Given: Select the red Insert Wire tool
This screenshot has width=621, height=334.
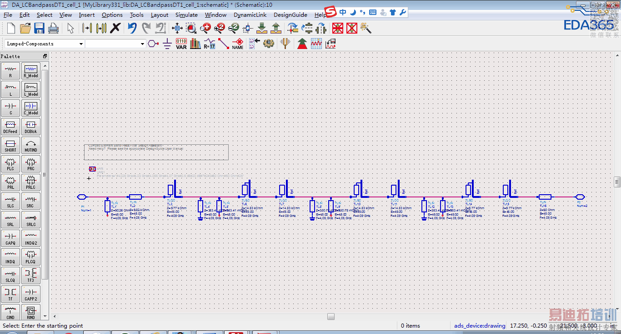Looking at the screenshot, I should coord(224,44).
